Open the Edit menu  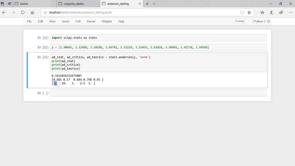[x=41, y=22]
